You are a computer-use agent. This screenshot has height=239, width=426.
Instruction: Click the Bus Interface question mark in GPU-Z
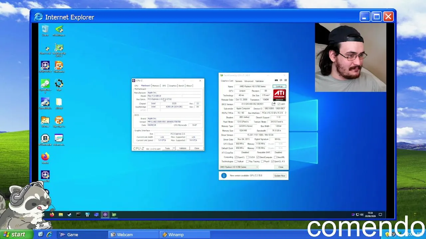click(286, 113)
